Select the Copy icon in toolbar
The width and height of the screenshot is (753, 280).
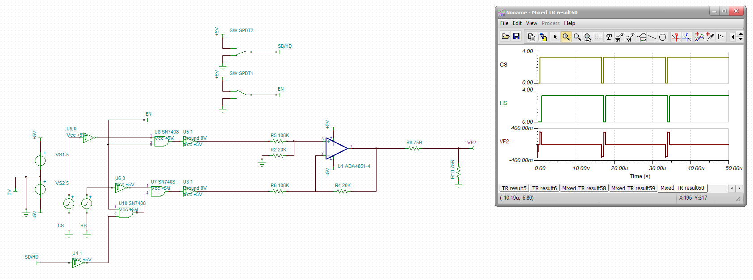point(531,37)
